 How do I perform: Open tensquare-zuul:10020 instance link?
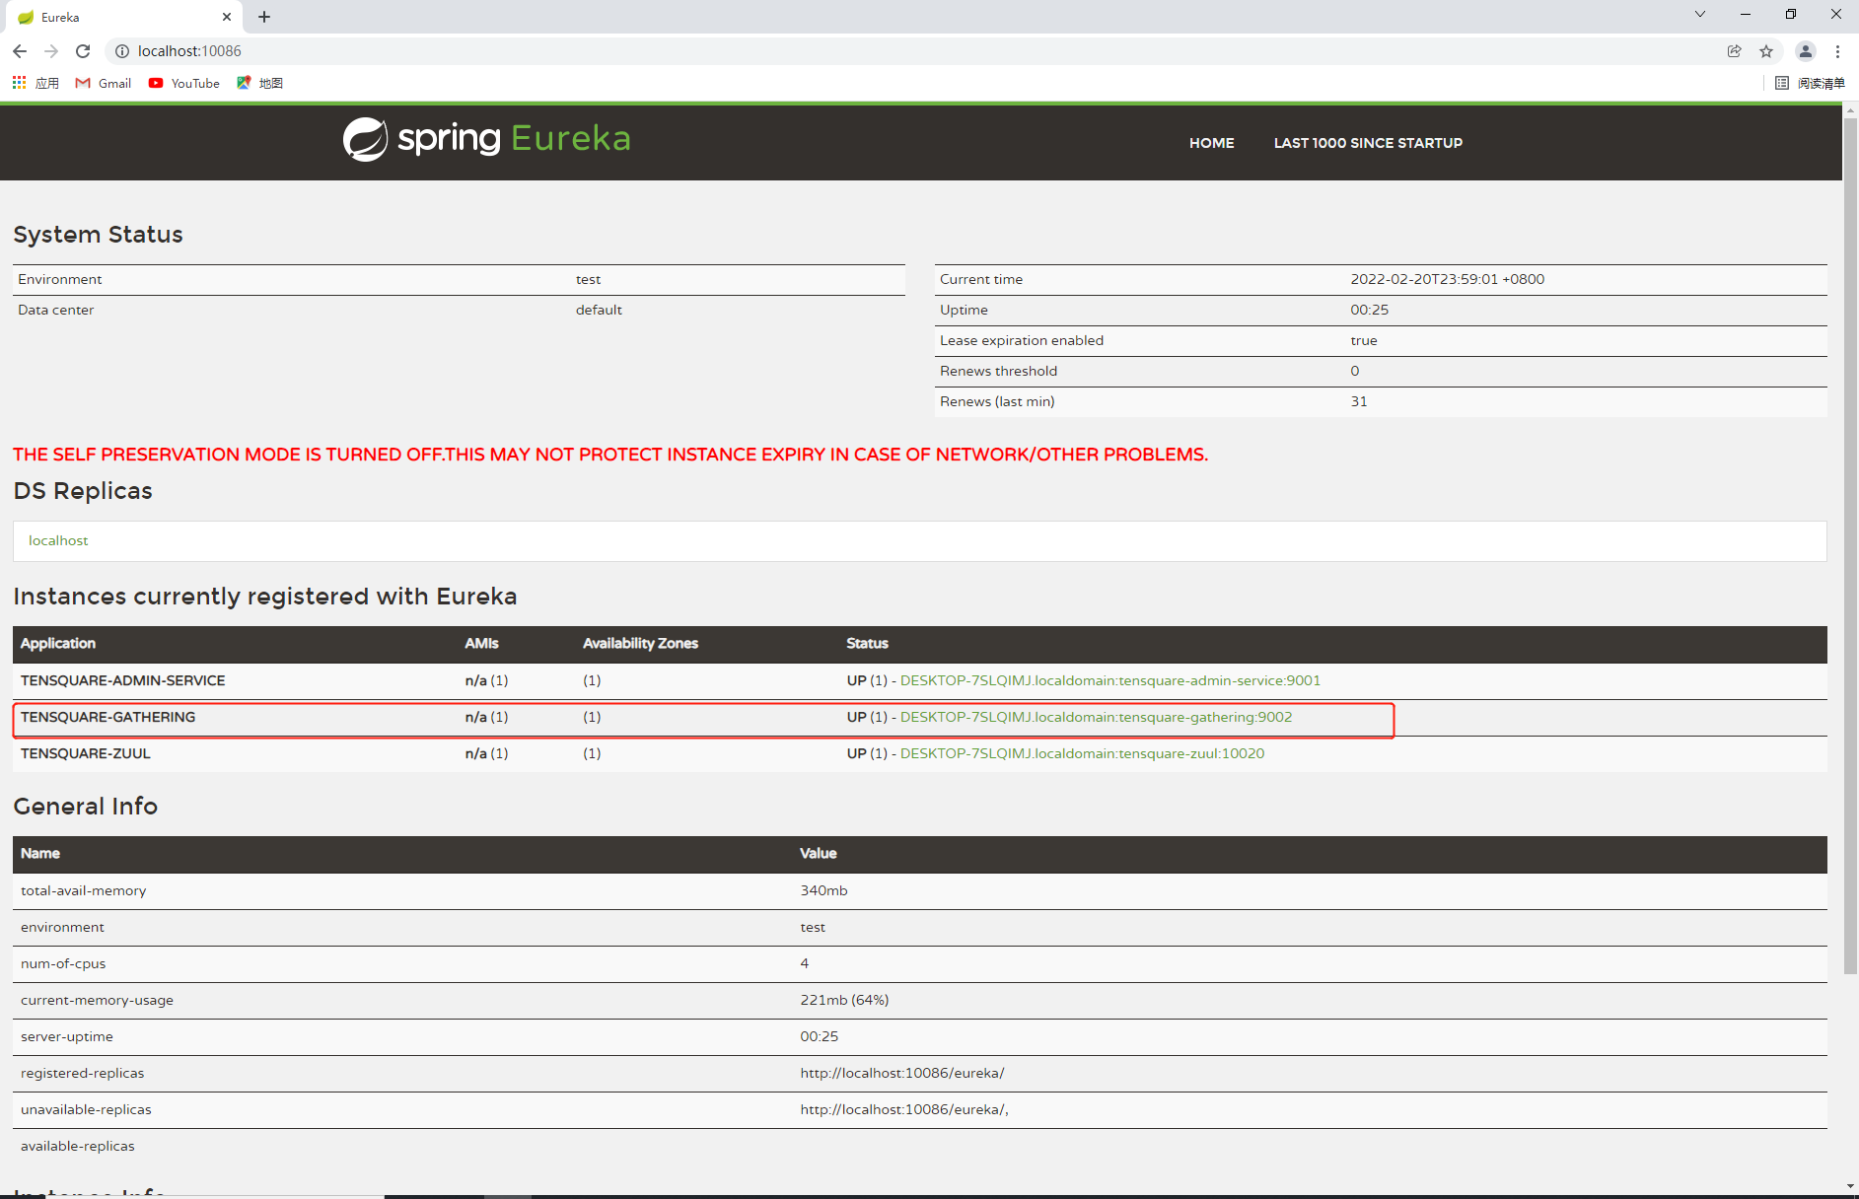[1082, 753]
